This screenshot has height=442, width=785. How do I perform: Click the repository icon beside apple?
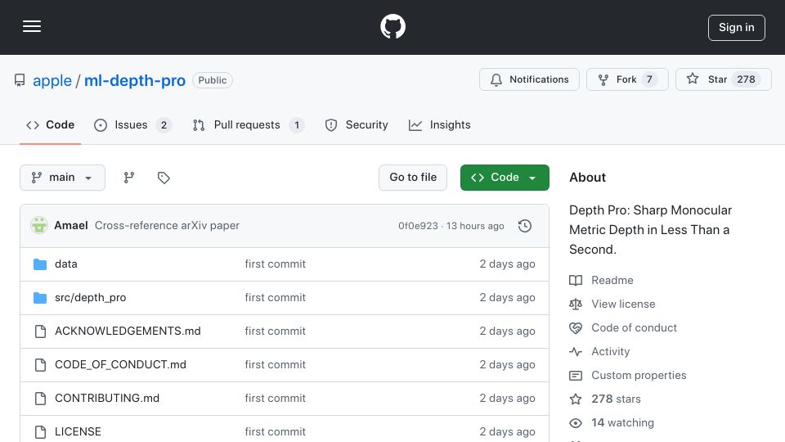point(20,80)
